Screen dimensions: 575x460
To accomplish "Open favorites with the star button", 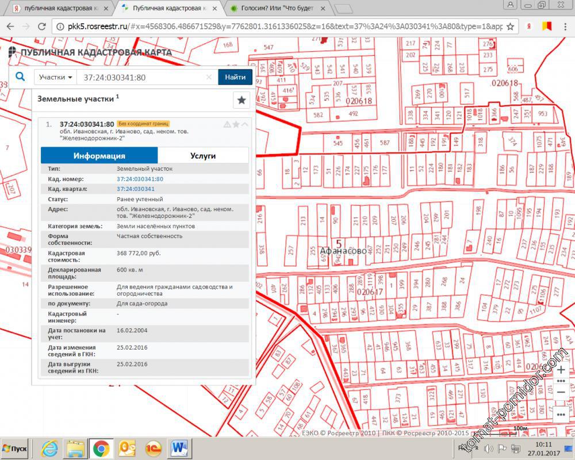I will [241, 100].
